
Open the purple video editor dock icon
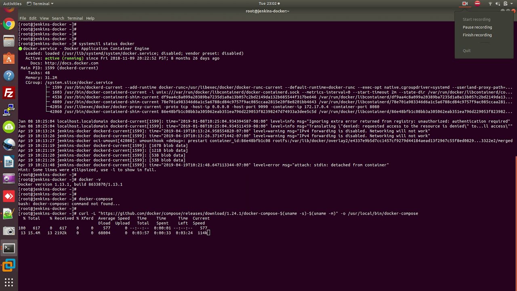(x=9, y=179)
